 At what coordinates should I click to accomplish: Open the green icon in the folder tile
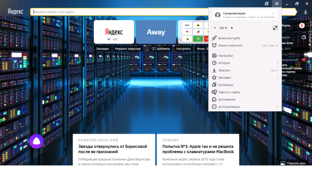tap(198, 39)
